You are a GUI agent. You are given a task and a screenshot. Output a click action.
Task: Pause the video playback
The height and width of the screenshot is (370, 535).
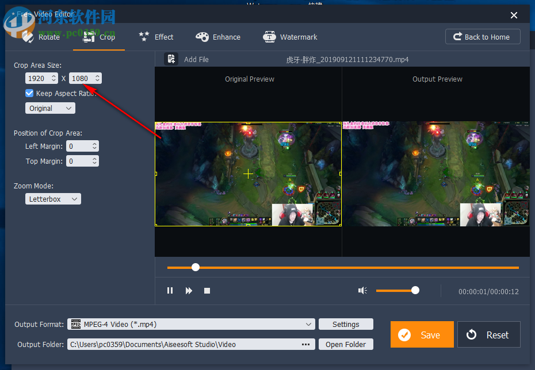170,290
